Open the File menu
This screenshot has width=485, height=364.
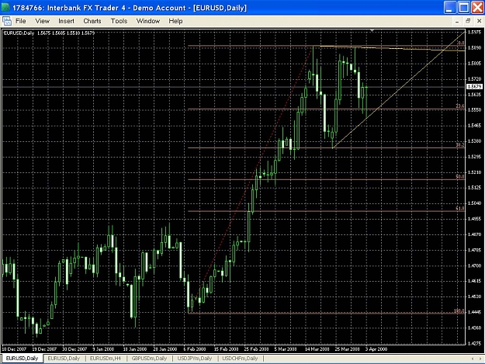coord(20,21)
